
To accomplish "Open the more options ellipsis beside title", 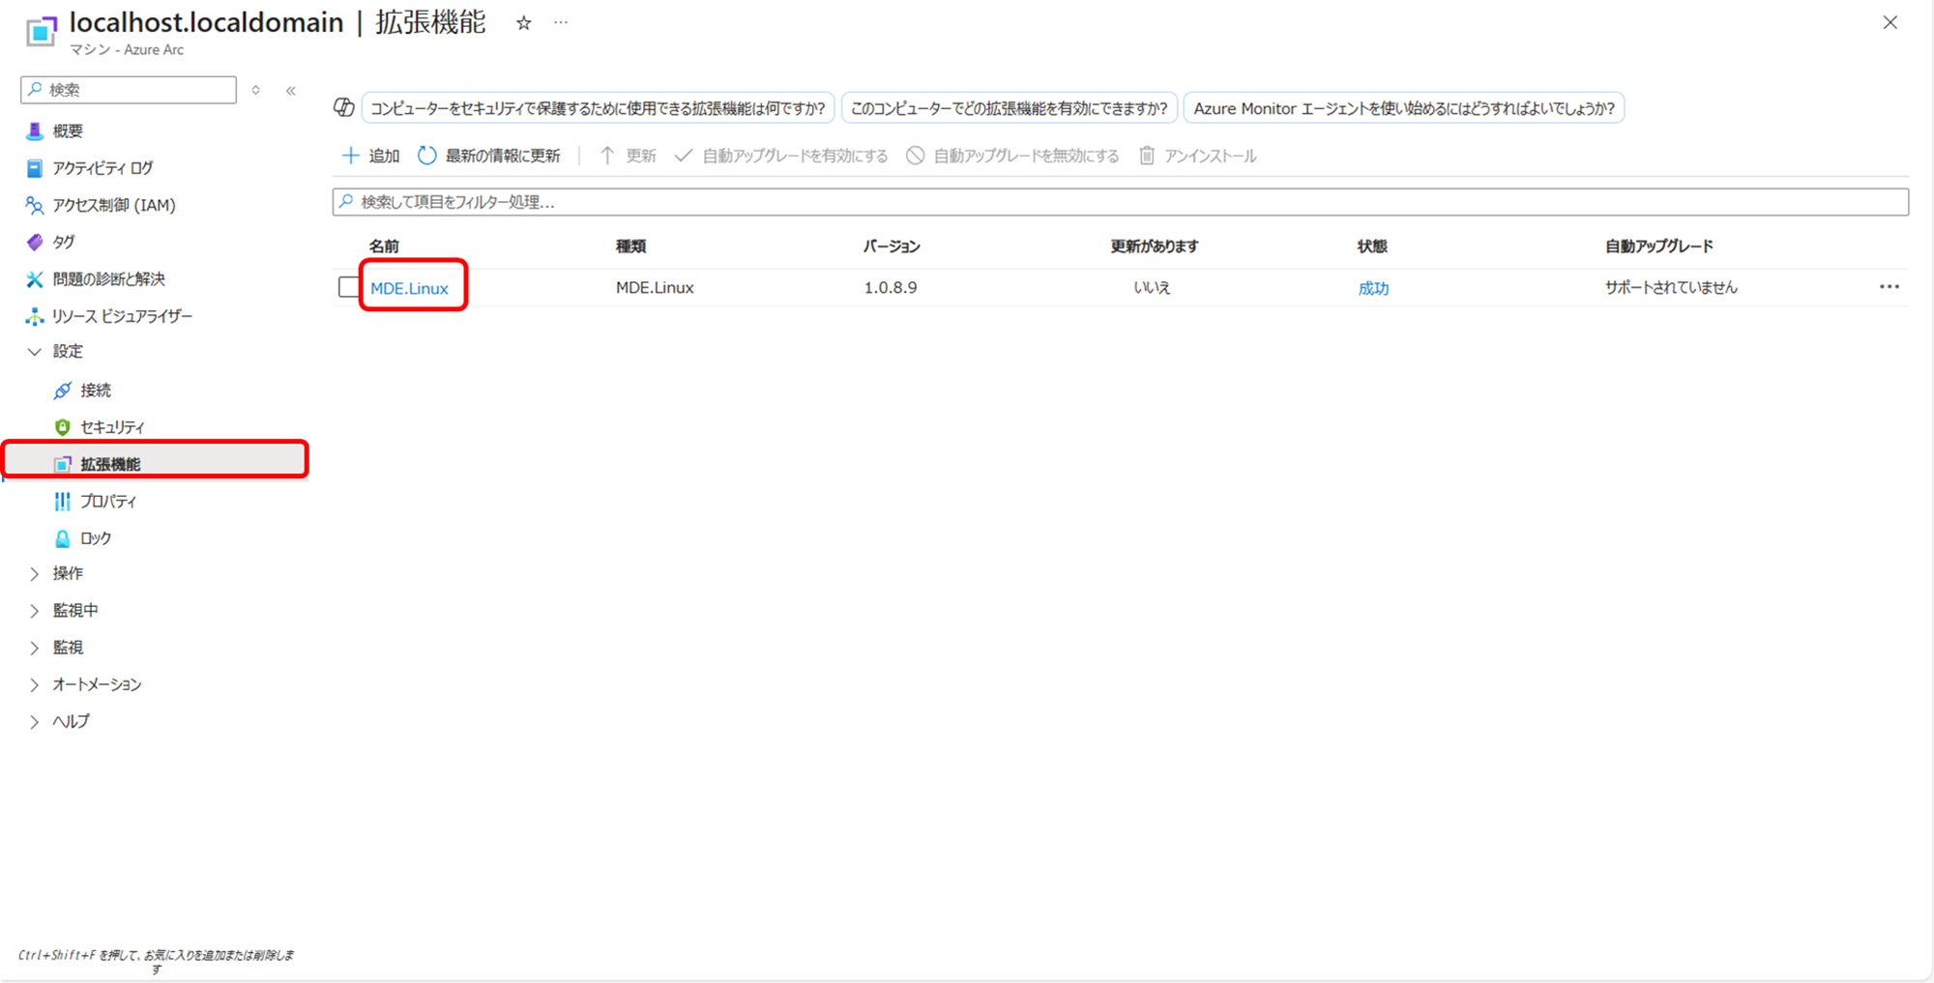I will (x=561, y=22).
